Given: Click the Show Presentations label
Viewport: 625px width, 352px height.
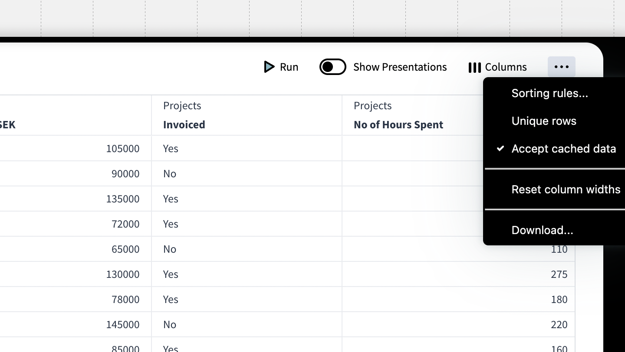Looking at the screenshot, I should pyautogui.click(x=400, y=67).
